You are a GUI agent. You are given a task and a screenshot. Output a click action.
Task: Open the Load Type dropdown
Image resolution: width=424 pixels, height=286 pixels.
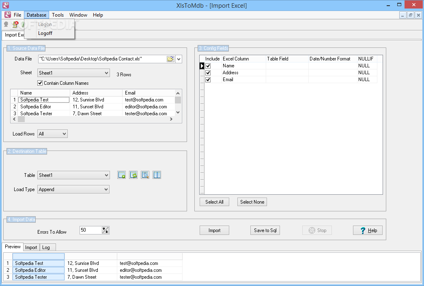click(x=106, y=189)
